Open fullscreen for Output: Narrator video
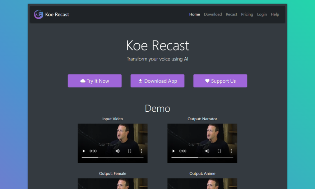Screen dimensions: 315x189 tap(219, 151)
